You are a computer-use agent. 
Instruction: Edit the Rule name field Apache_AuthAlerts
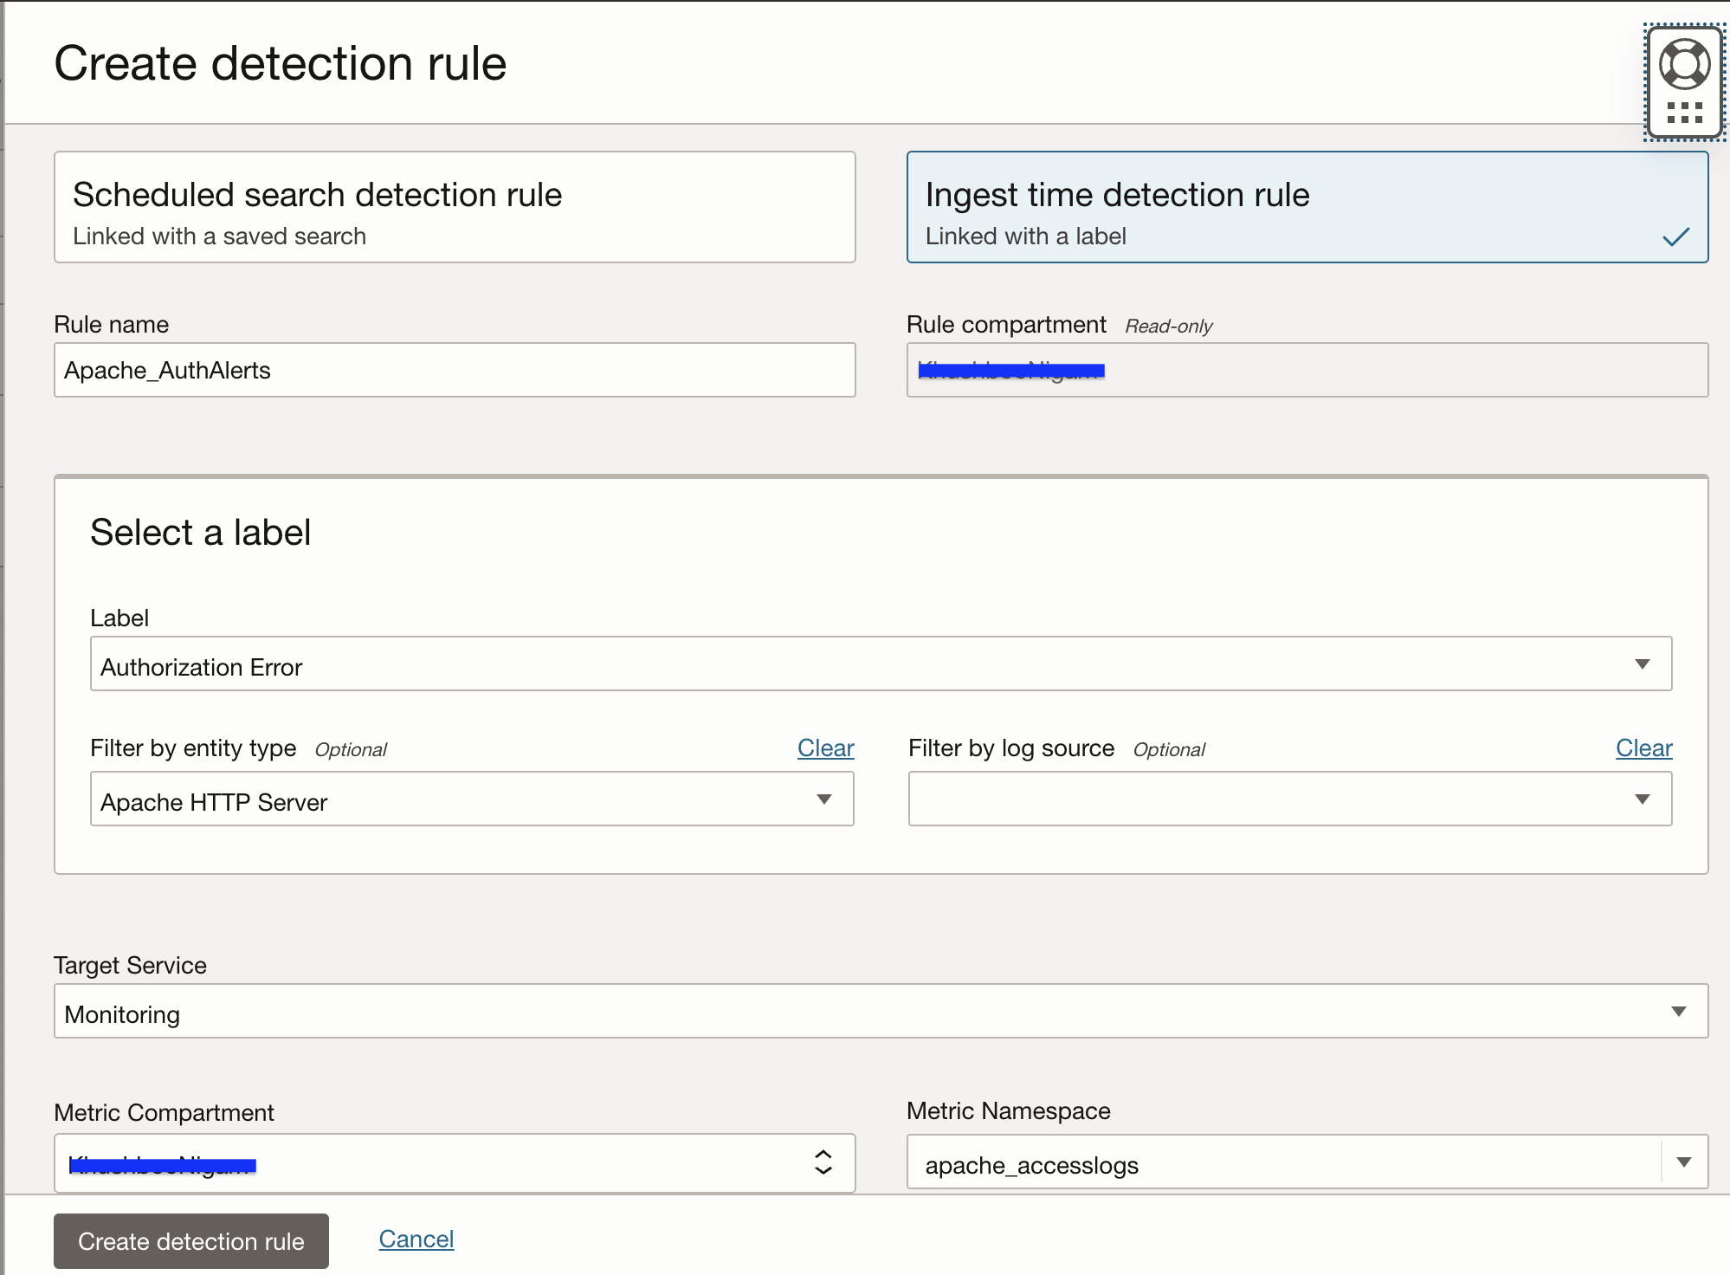454,370
